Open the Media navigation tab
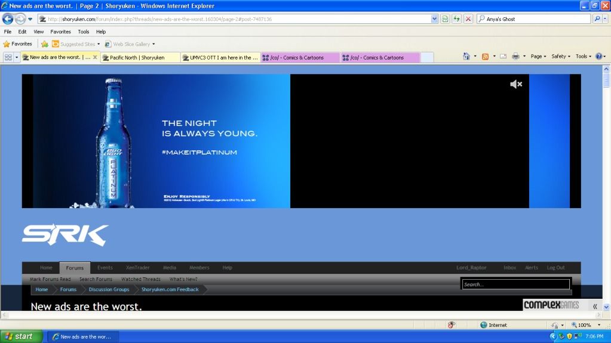 pyautogui.click(x=170, y=267)
